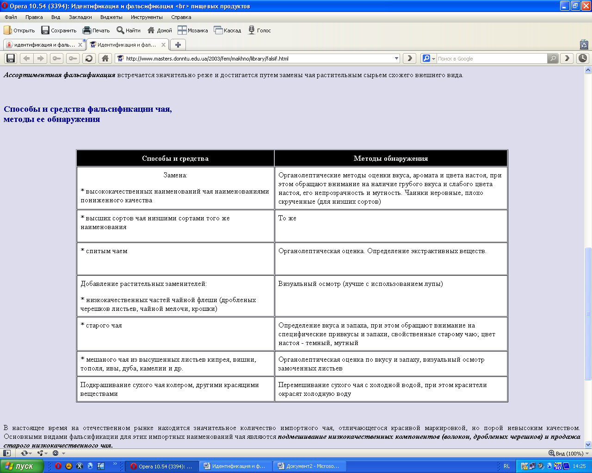592x473 pixels.
Task: Switch to Документ2 Word taskbar button
Action: [310, 466]
